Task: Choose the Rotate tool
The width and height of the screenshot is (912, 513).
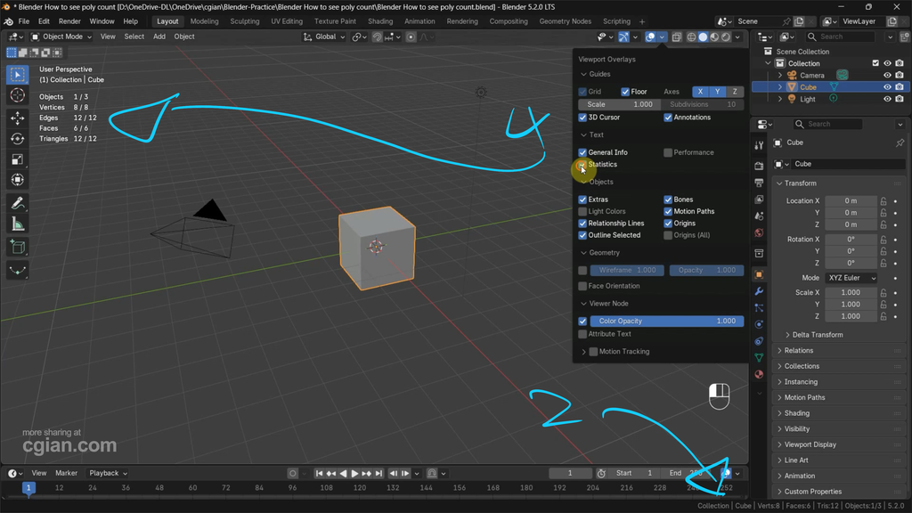Action: point(18,138)
